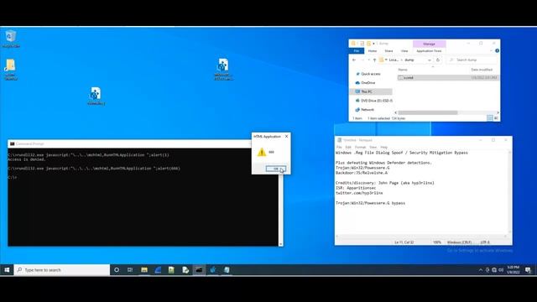The image size is (537, 302).
Task: Select the file listed in the dump folder
Action: [447, 78]
